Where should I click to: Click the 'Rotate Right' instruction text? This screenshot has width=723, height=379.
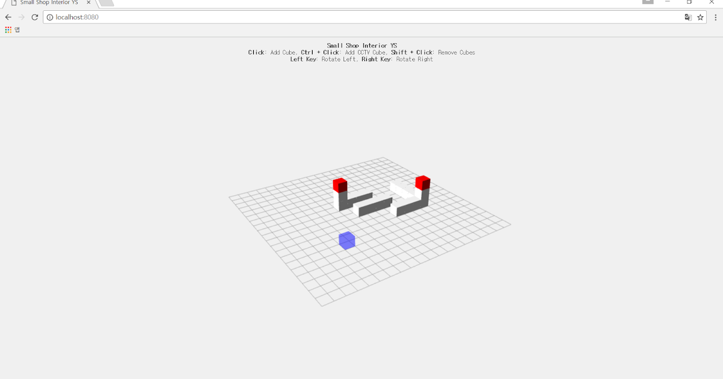click(x=415, y=59)
